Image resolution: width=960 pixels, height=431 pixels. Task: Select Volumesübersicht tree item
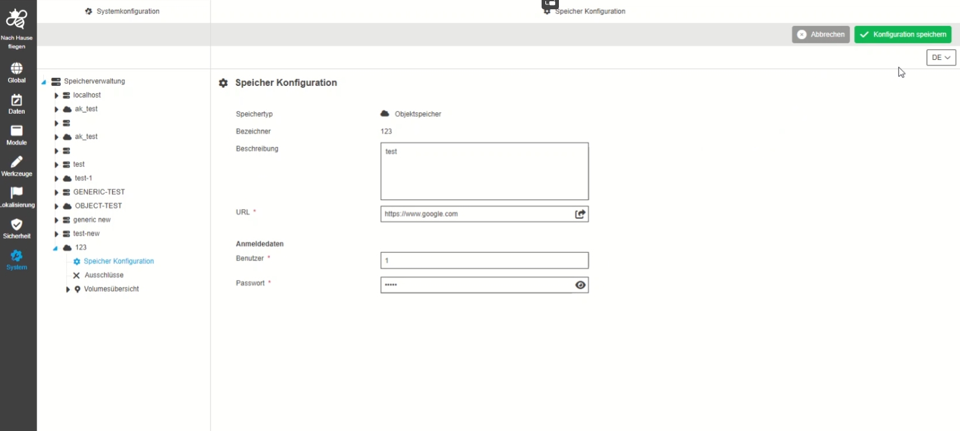[111, 289]
